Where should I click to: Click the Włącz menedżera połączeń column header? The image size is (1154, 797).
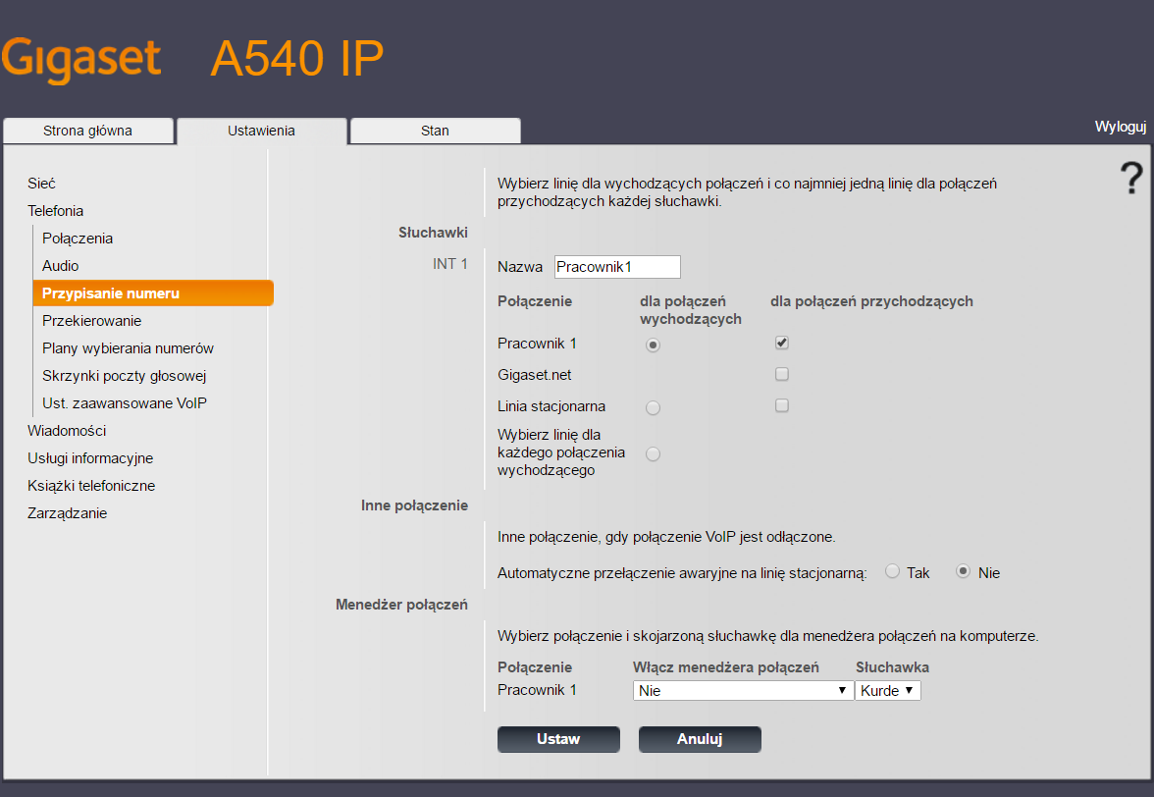pos(726,667)
